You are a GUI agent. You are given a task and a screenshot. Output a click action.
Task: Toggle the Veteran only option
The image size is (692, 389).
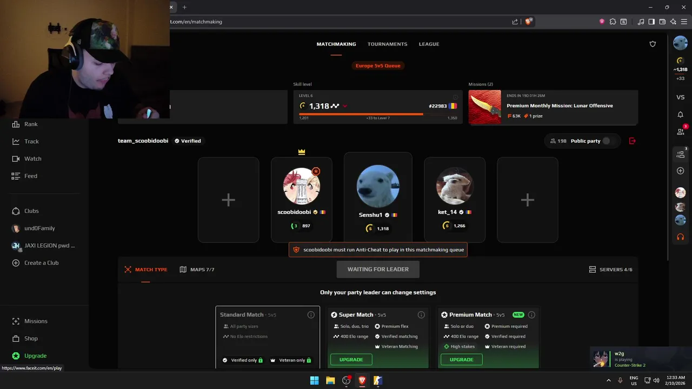(x=291, y=360)
